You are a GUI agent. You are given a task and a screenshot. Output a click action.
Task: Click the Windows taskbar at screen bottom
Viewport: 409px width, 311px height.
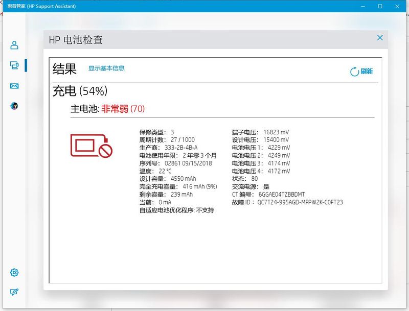click(204, 308)
